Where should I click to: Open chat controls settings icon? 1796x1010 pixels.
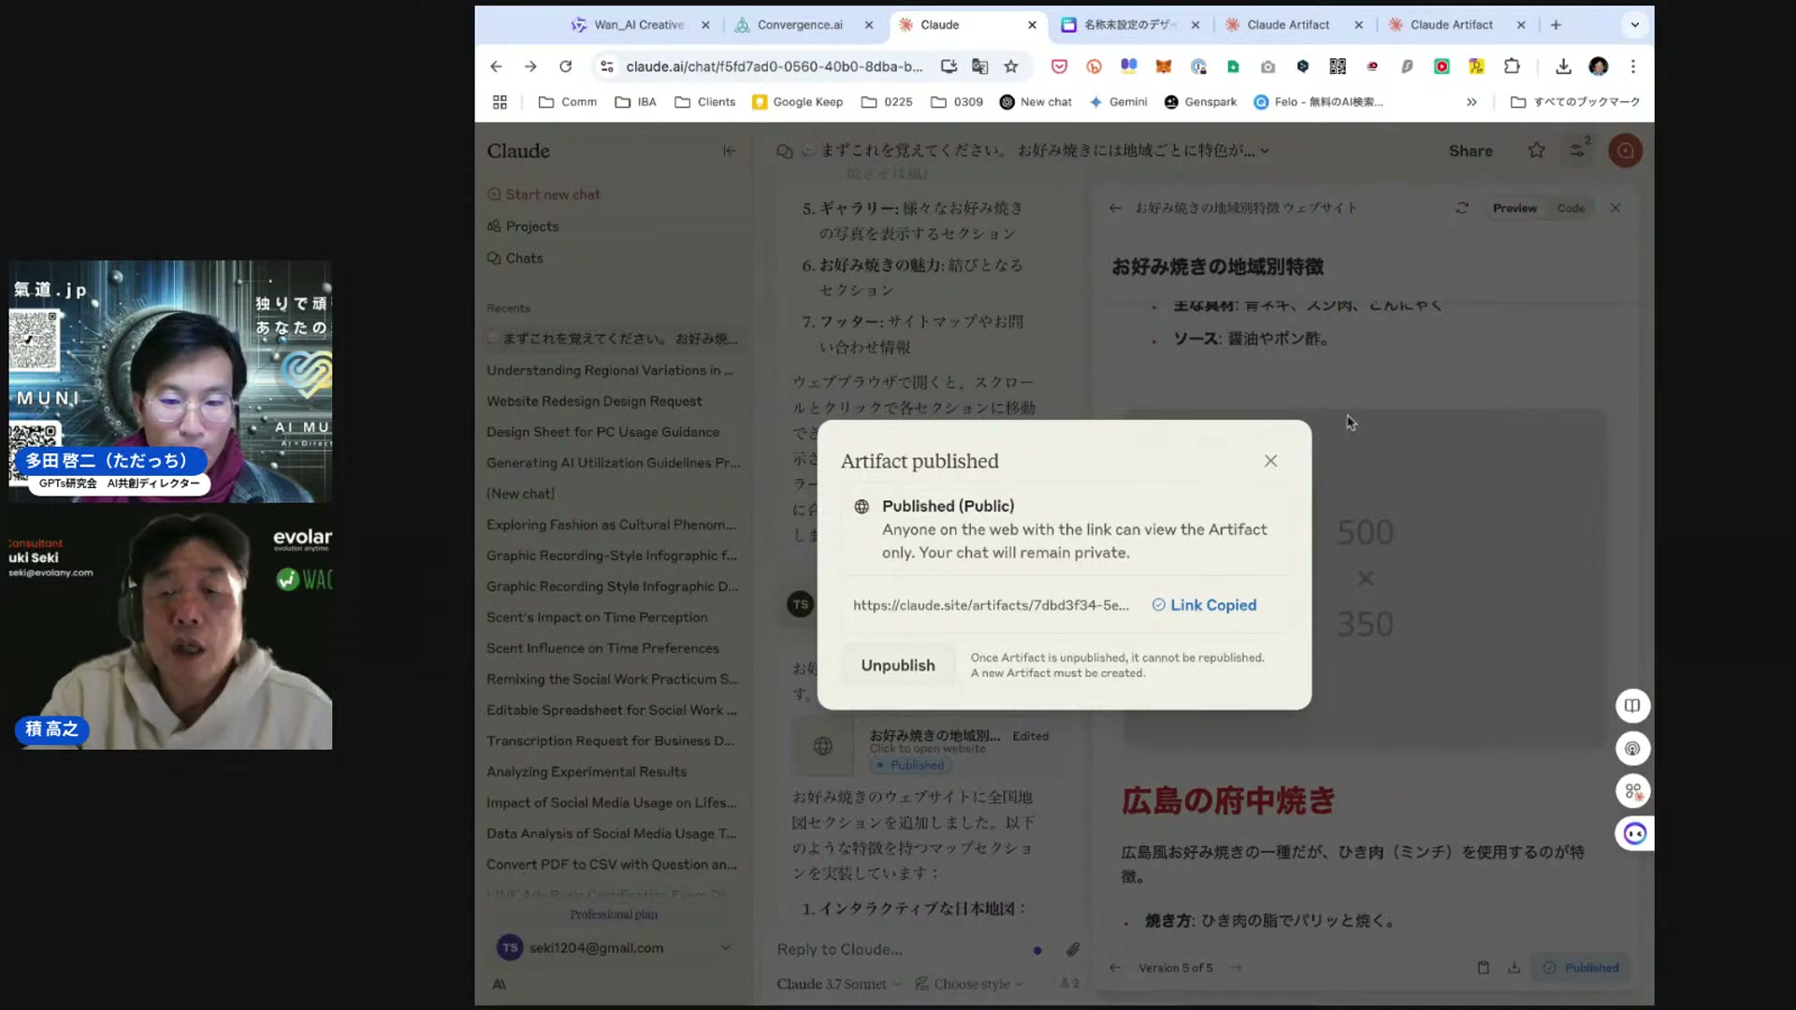pos(1577,151)
